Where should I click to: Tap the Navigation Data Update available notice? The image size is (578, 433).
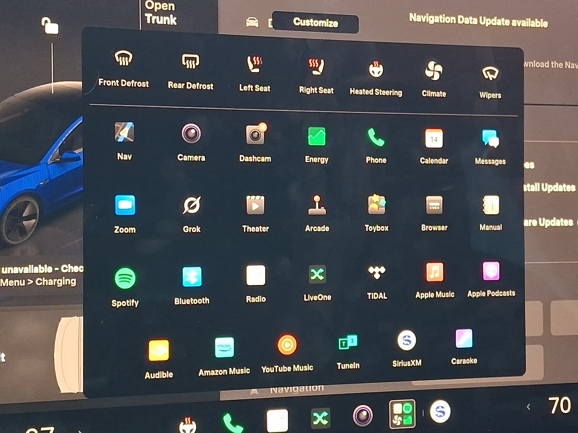478,21
